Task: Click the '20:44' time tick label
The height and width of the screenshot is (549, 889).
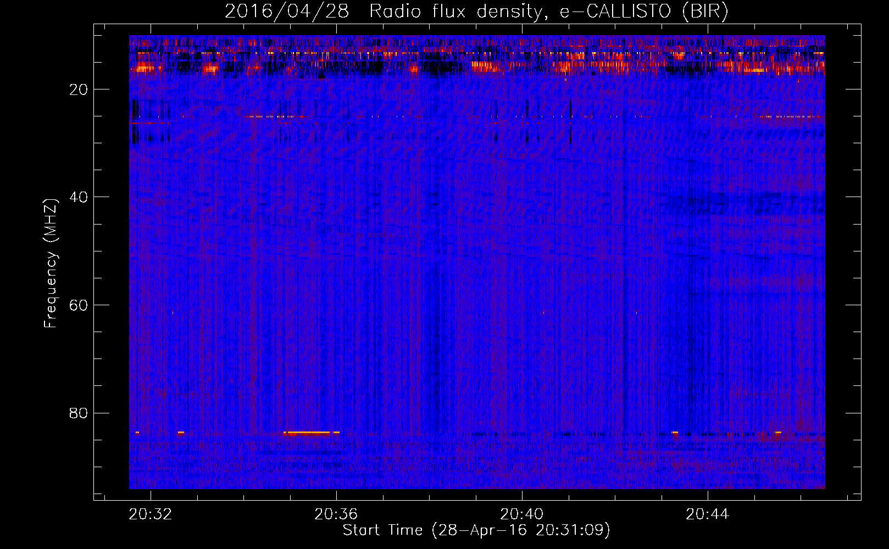Action: pos(707,514)
